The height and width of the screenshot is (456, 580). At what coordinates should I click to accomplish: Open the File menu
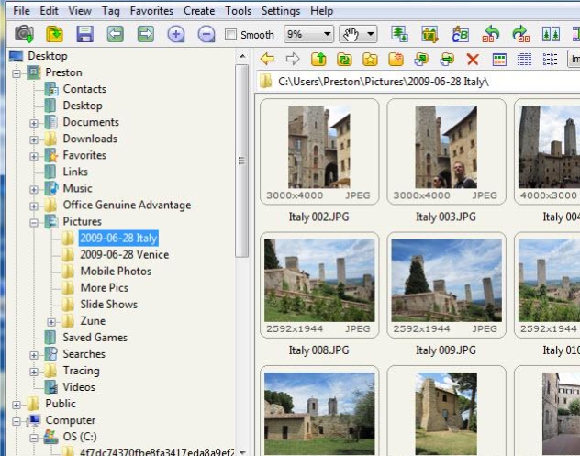(21, 11)
